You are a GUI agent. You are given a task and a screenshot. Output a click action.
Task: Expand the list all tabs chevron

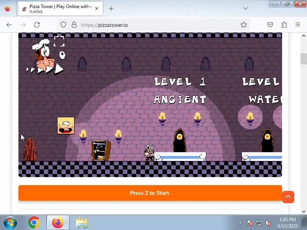(245, 8)
